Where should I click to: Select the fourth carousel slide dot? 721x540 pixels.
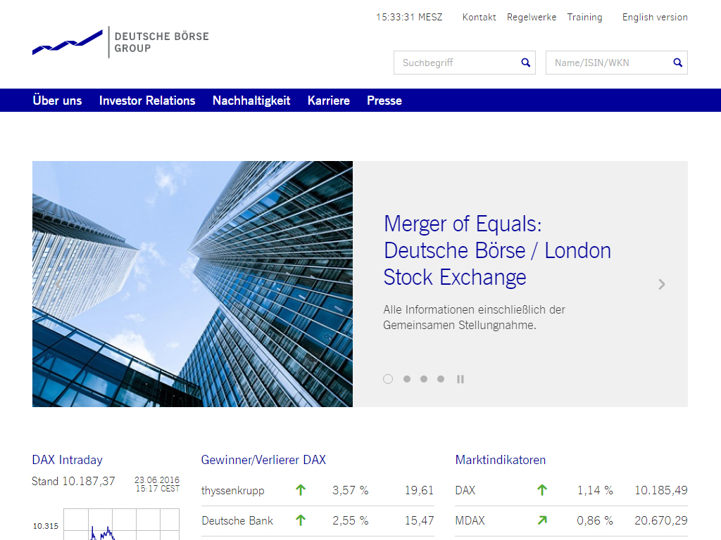point(441,379)
